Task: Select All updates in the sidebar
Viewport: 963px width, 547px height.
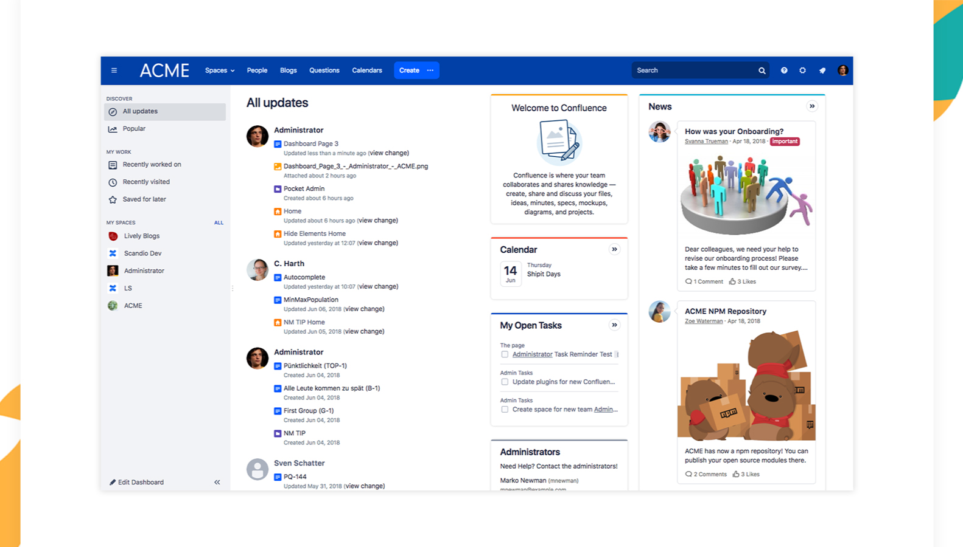Action: [165, 112]
